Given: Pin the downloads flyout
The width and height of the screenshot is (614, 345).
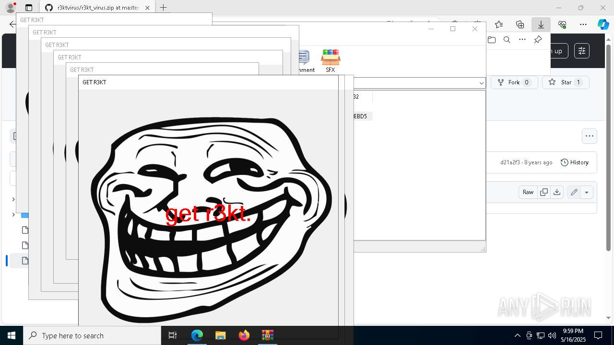Looking at the screenshot, I should tap(538, 40).
